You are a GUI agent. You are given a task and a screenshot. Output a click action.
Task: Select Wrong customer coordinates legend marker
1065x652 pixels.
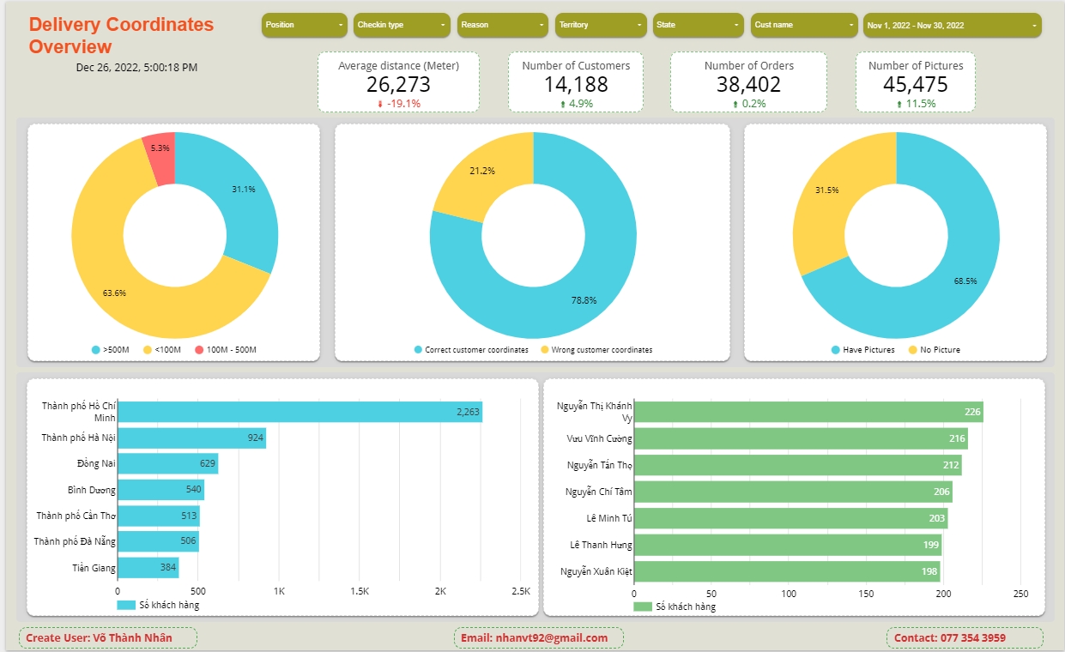545,350
